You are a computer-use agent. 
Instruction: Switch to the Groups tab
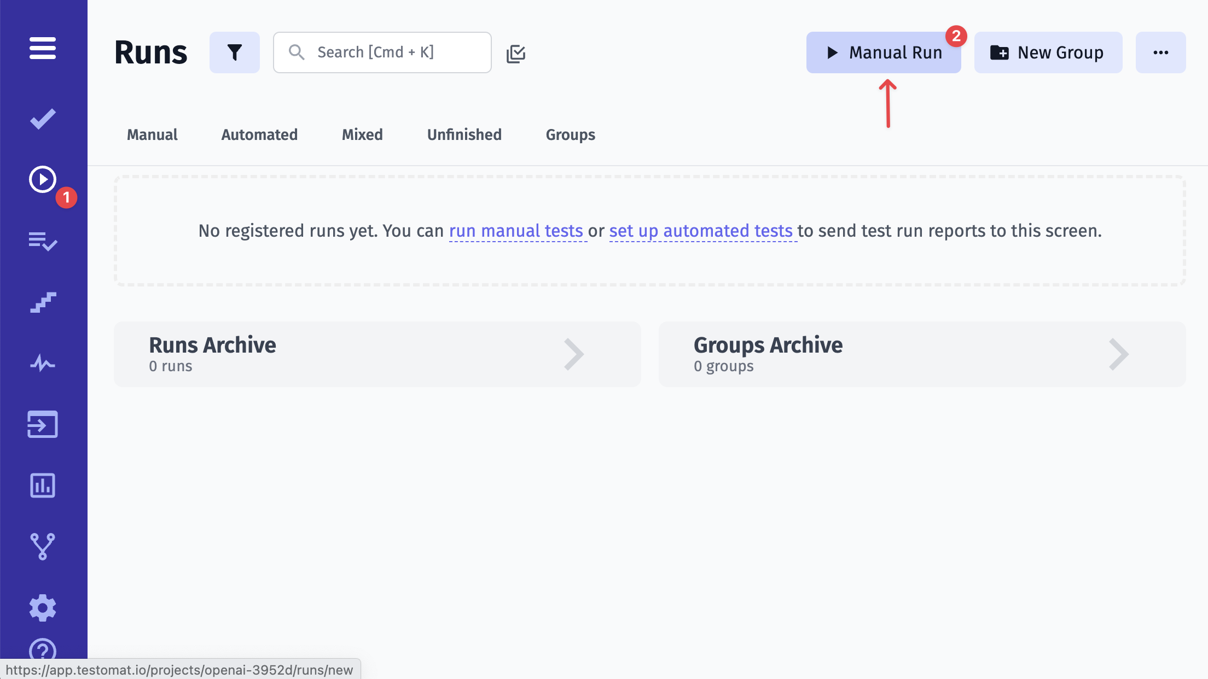[571, 134]
